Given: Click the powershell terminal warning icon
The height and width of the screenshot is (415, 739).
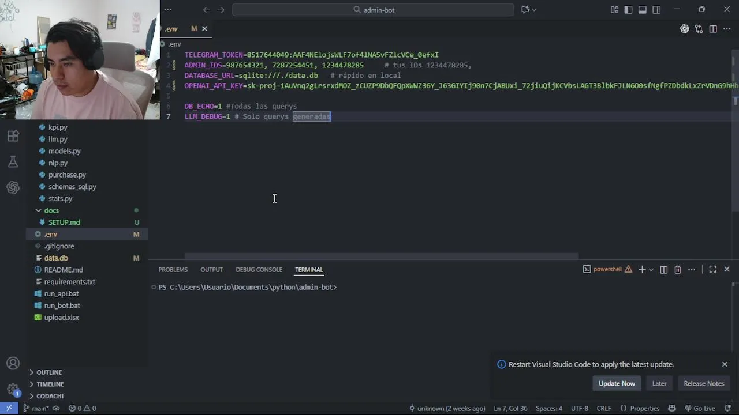Looking at the screenshot, I should tap(628, 270).
